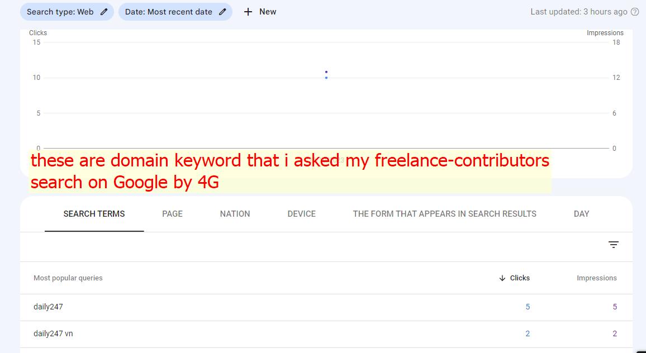Switch to the Page tab

[172, 214]
